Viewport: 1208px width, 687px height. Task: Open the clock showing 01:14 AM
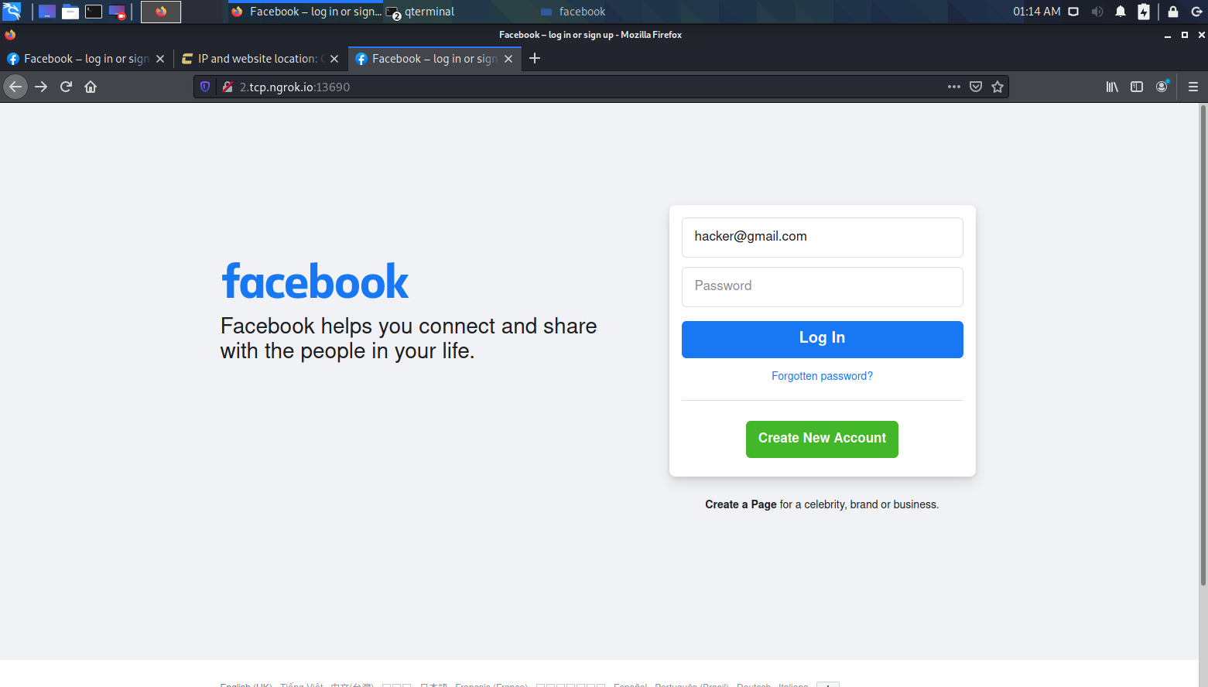(1037, 12)
